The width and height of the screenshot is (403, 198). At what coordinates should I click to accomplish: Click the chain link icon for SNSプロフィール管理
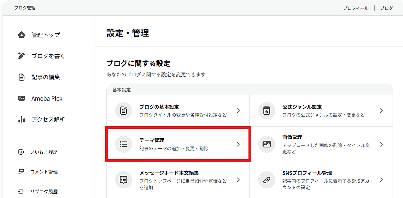(266, 180)
